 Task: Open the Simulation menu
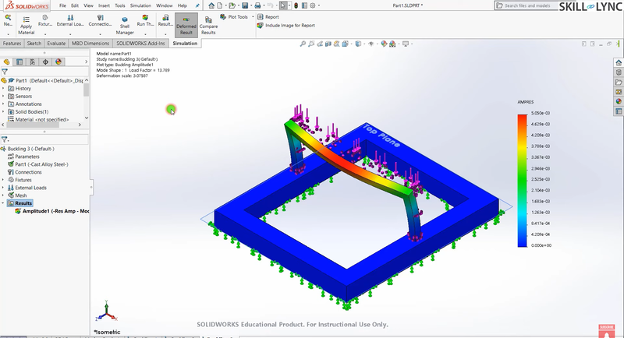click(x=140, y=5)
